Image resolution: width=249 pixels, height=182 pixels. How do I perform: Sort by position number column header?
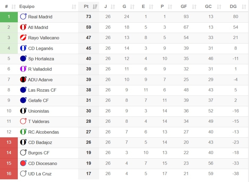click(x=7, y=7)
